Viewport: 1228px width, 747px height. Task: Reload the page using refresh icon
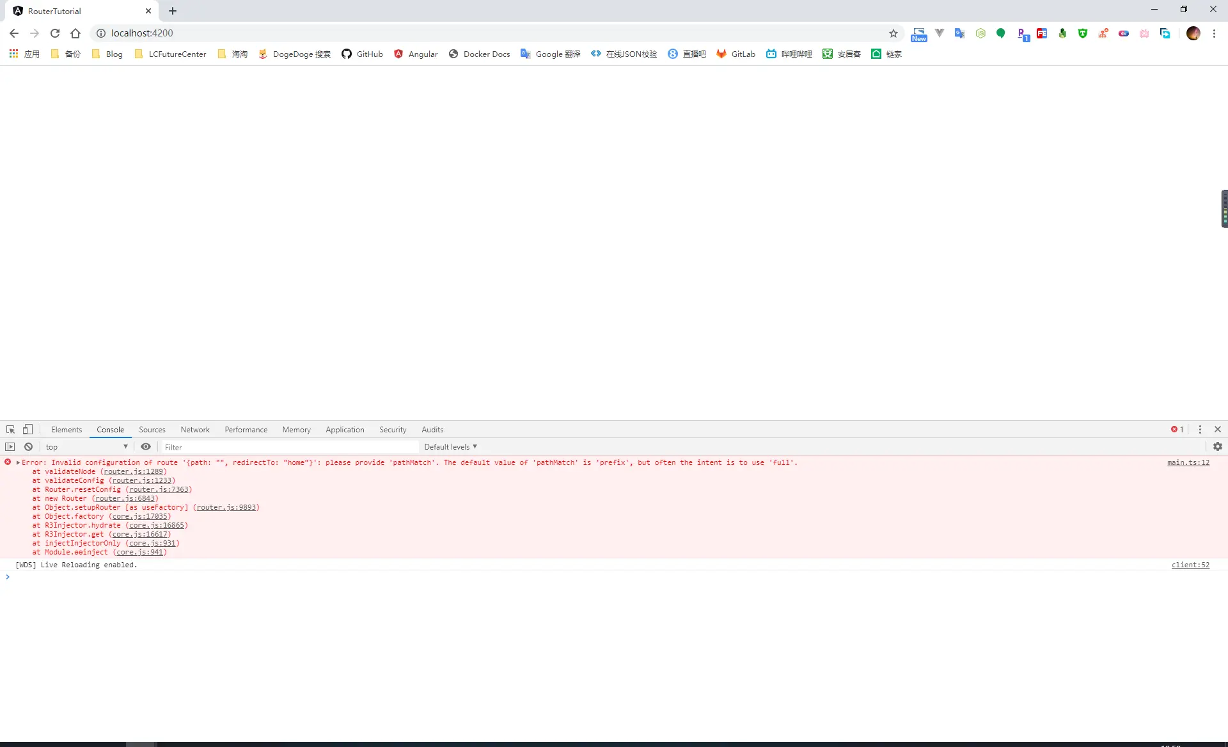pos(55,33)
